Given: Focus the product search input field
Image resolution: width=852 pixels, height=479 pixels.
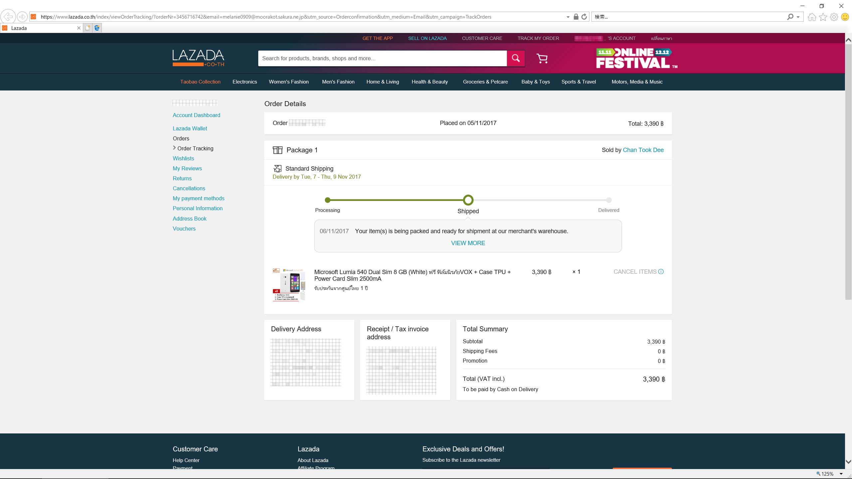Looking at the screenshot, I should (382, 58).
